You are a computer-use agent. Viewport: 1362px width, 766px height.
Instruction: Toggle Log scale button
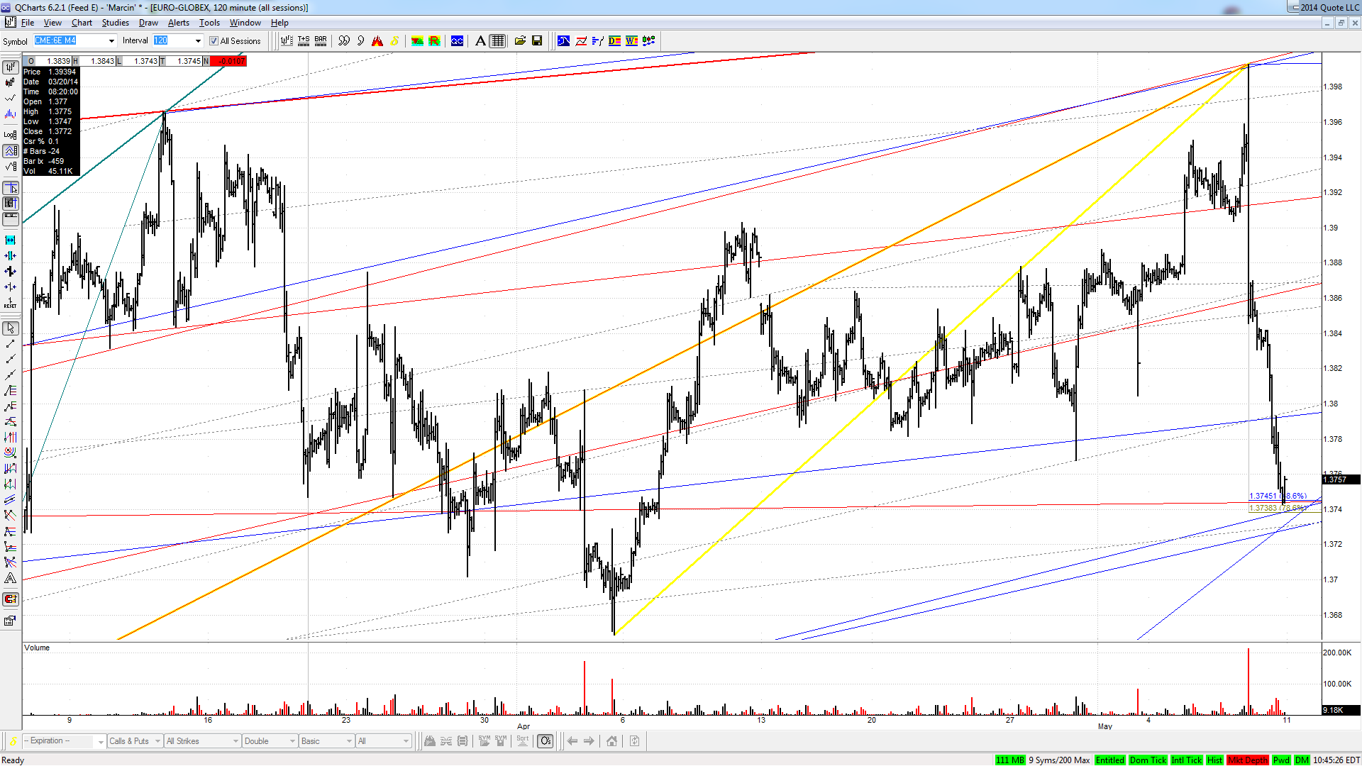(10, 134)
